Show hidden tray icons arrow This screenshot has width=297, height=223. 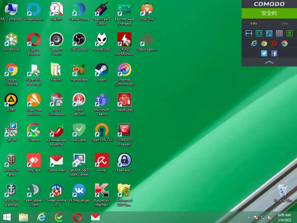coord(249,217)
